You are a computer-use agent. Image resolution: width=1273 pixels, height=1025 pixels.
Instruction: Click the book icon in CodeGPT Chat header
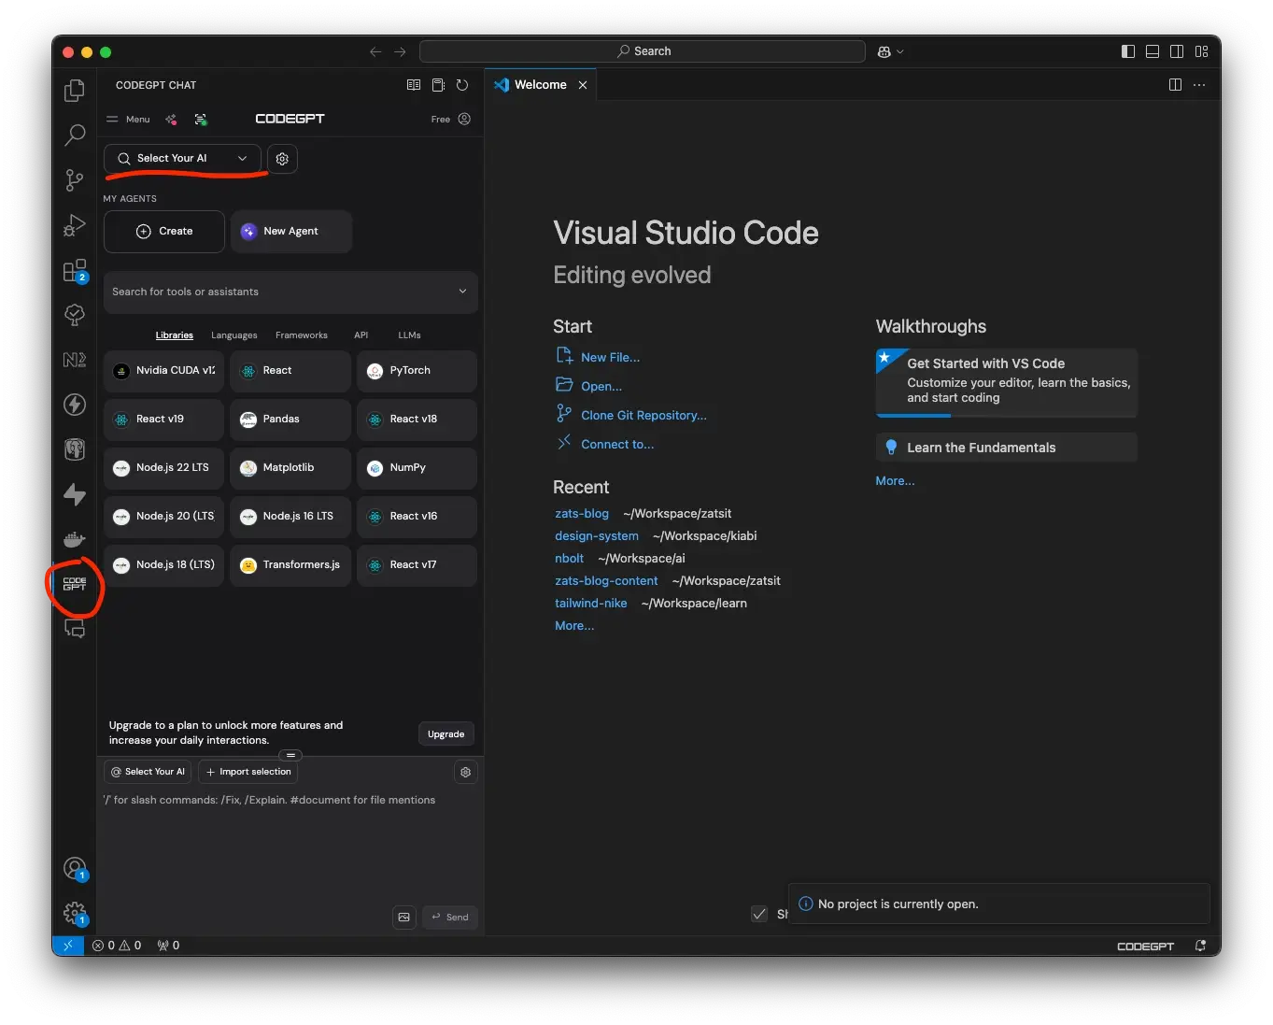[414, 85]
